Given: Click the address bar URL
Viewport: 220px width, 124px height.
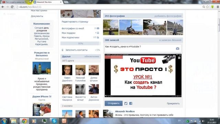Looking at the screenshot, I should [x=30, y=7].
